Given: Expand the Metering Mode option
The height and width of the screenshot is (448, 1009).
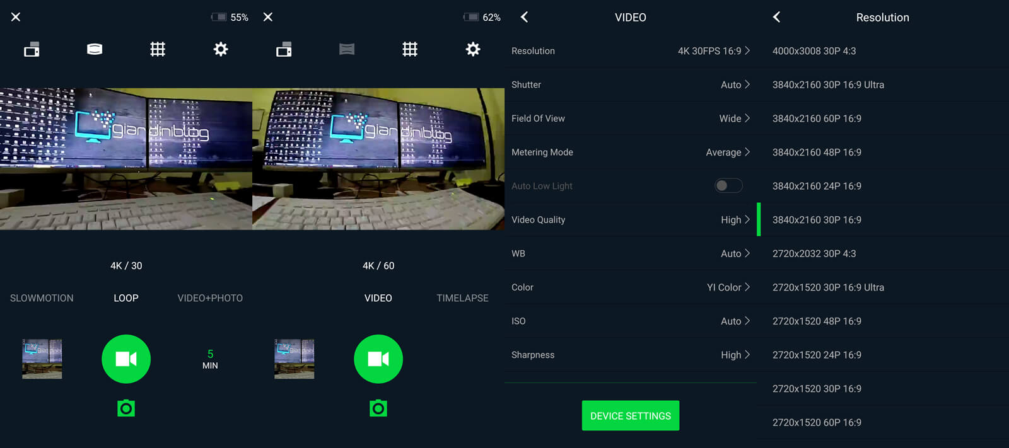Looking at the screenshot, I should [x=631, y=152].
